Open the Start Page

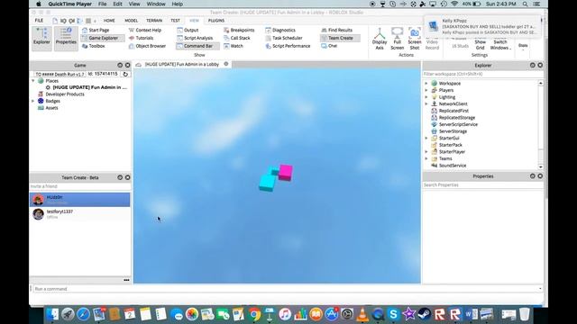point(96,30)
